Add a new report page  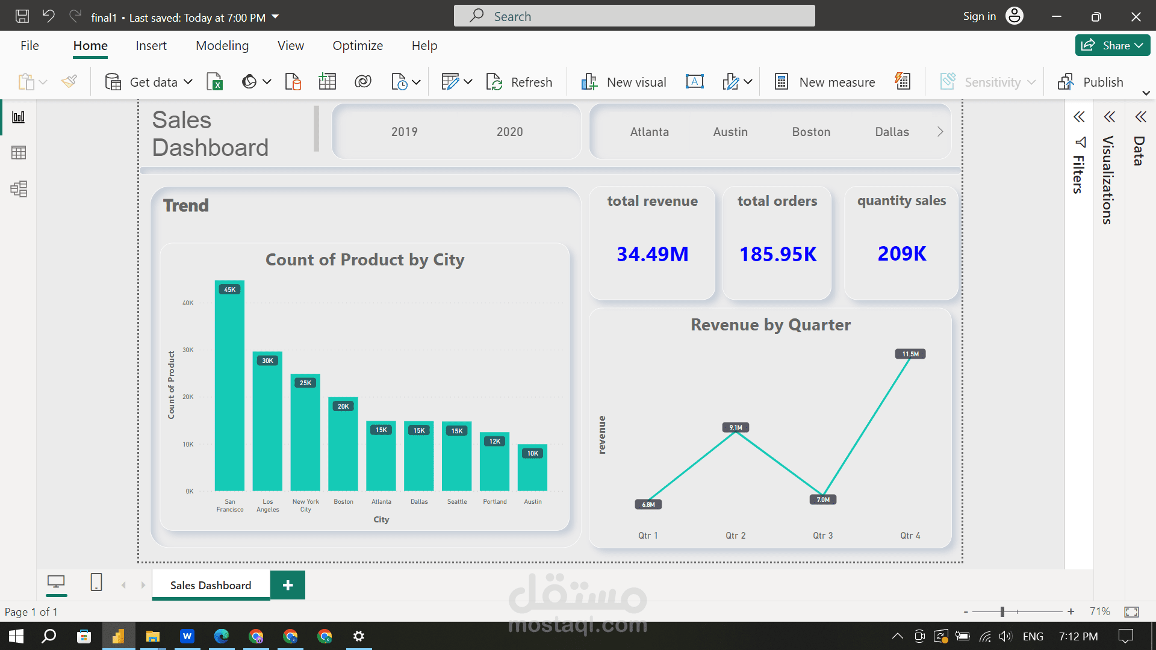point(288,585)
